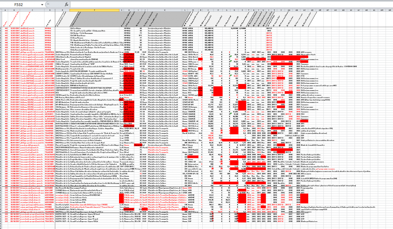393x229 pixels.
Task: Select column A header
Action: [x=5, y=10]
